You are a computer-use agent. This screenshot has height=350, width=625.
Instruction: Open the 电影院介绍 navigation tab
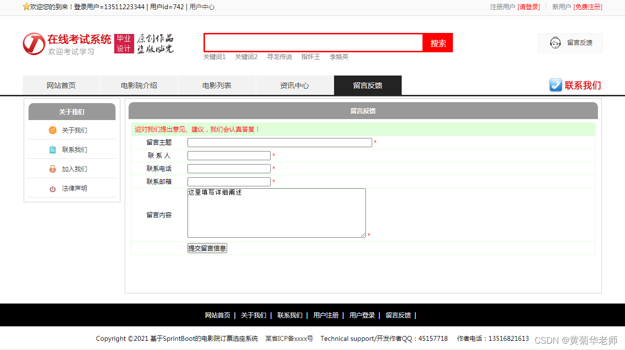[x=139, y=85]
